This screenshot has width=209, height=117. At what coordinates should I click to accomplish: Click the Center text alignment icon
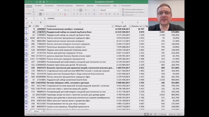click(x=77, y=14)
